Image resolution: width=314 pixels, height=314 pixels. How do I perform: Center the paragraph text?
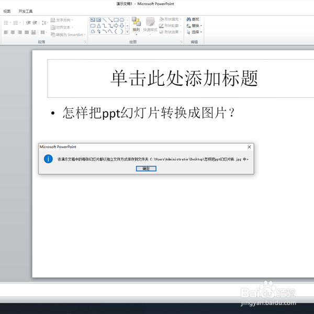[13, 32]
